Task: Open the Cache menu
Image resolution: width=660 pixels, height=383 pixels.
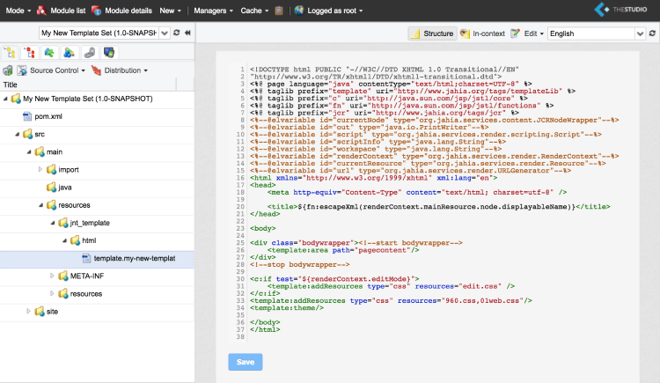Action: [x=254, y=11]
